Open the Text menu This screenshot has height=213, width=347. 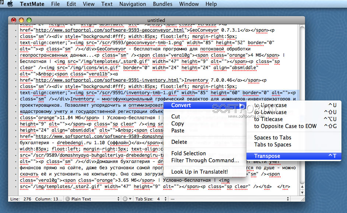tap(107, 4)
